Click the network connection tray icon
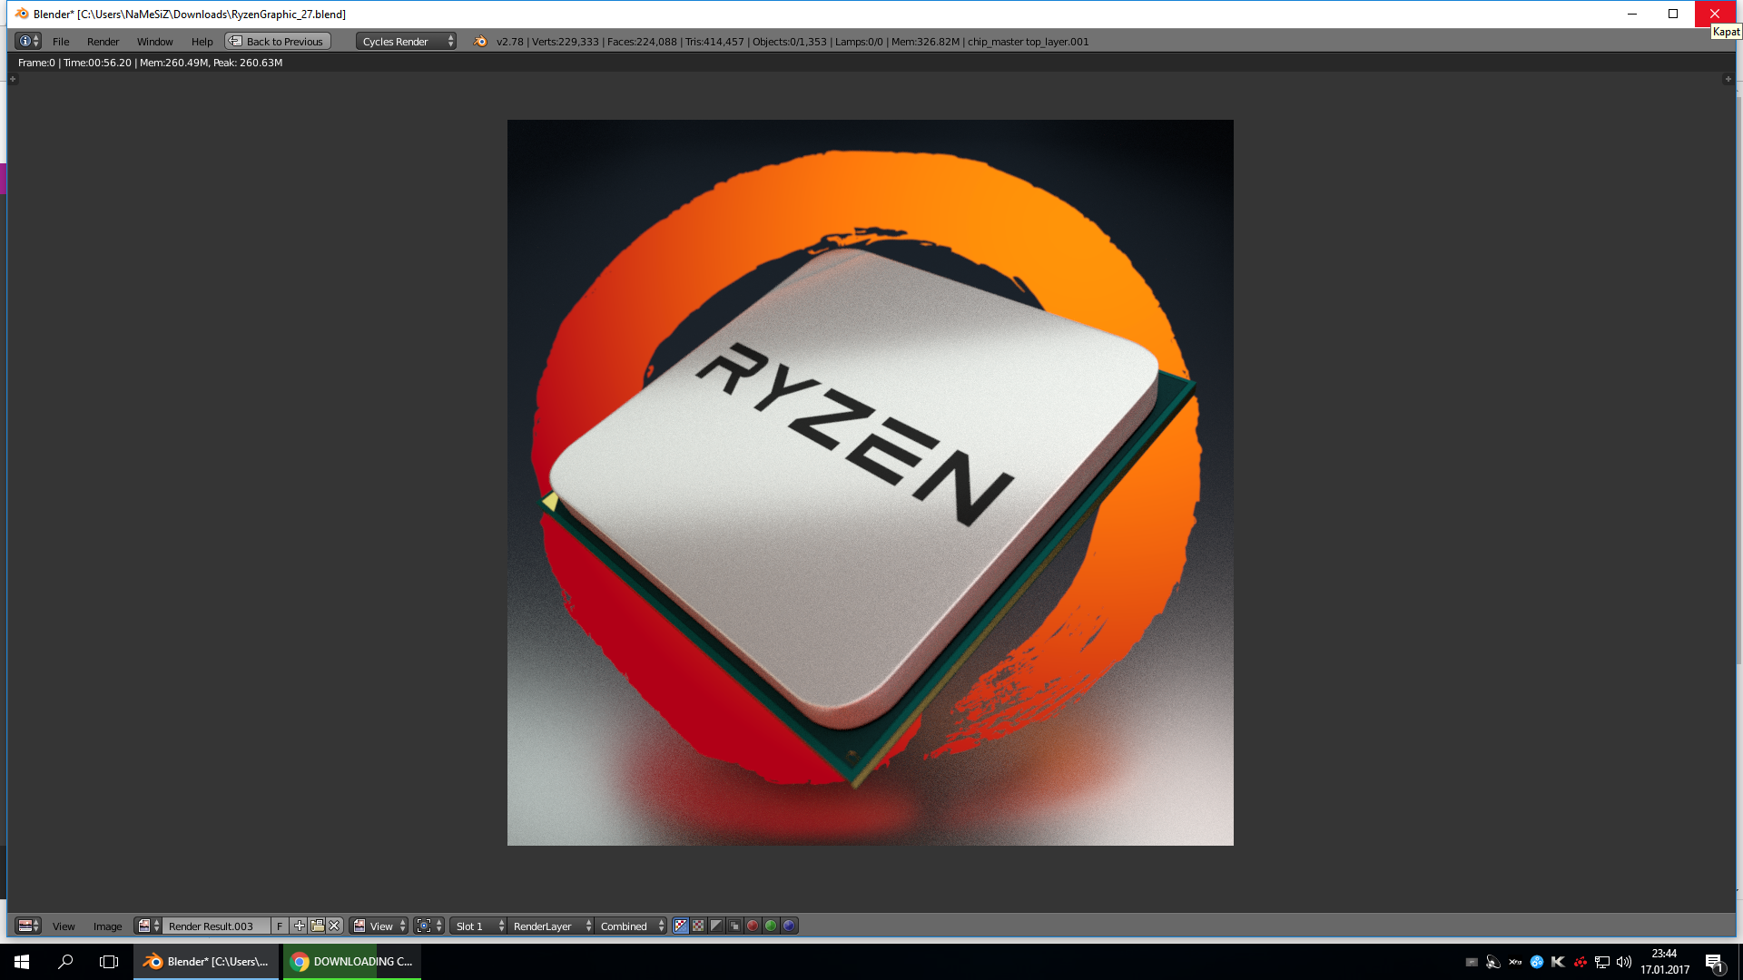The image size is (1743, 980). (x=1602, y=962)
